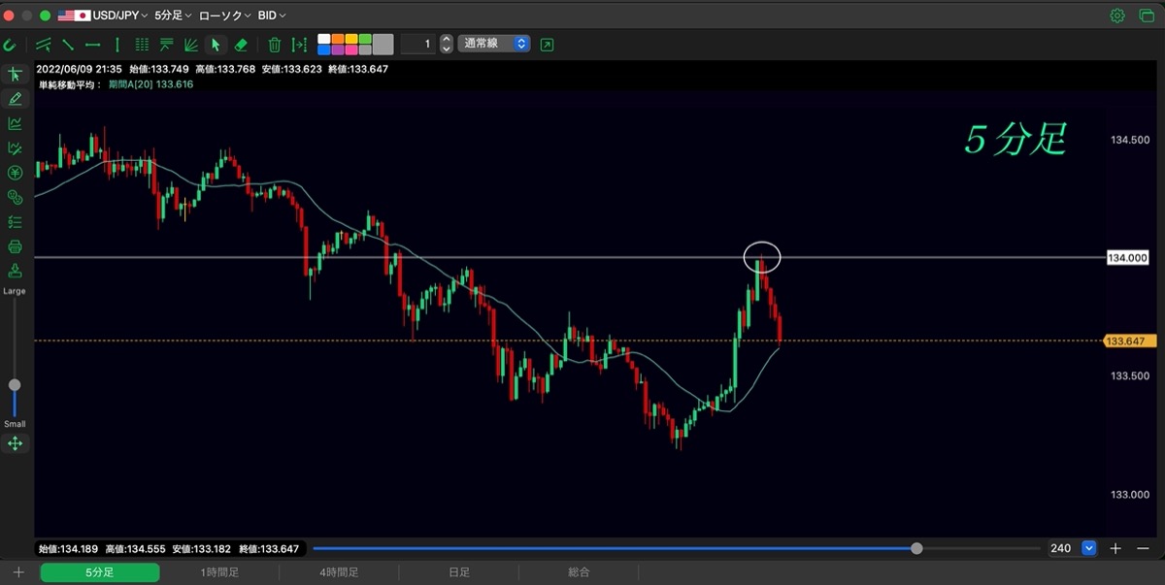Click the download icon in sidebar
Image resolution: width=1165 pixels, height=585 pixels.
pos(15,271)
